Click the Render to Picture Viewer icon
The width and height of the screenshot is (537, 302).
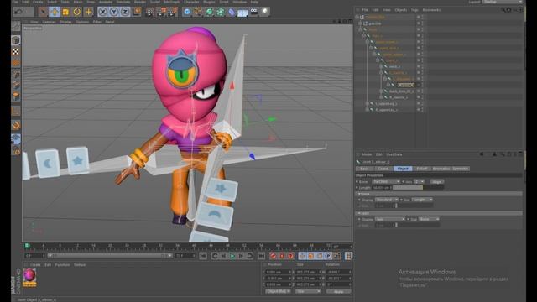coord(161,13)
